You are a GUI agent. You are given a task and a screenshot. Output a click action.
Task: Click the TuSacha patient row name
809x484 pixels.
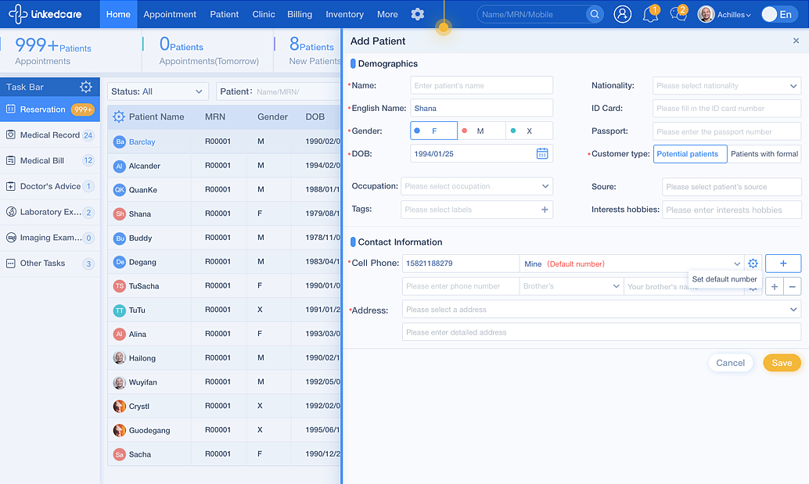(x=144, y=286)
